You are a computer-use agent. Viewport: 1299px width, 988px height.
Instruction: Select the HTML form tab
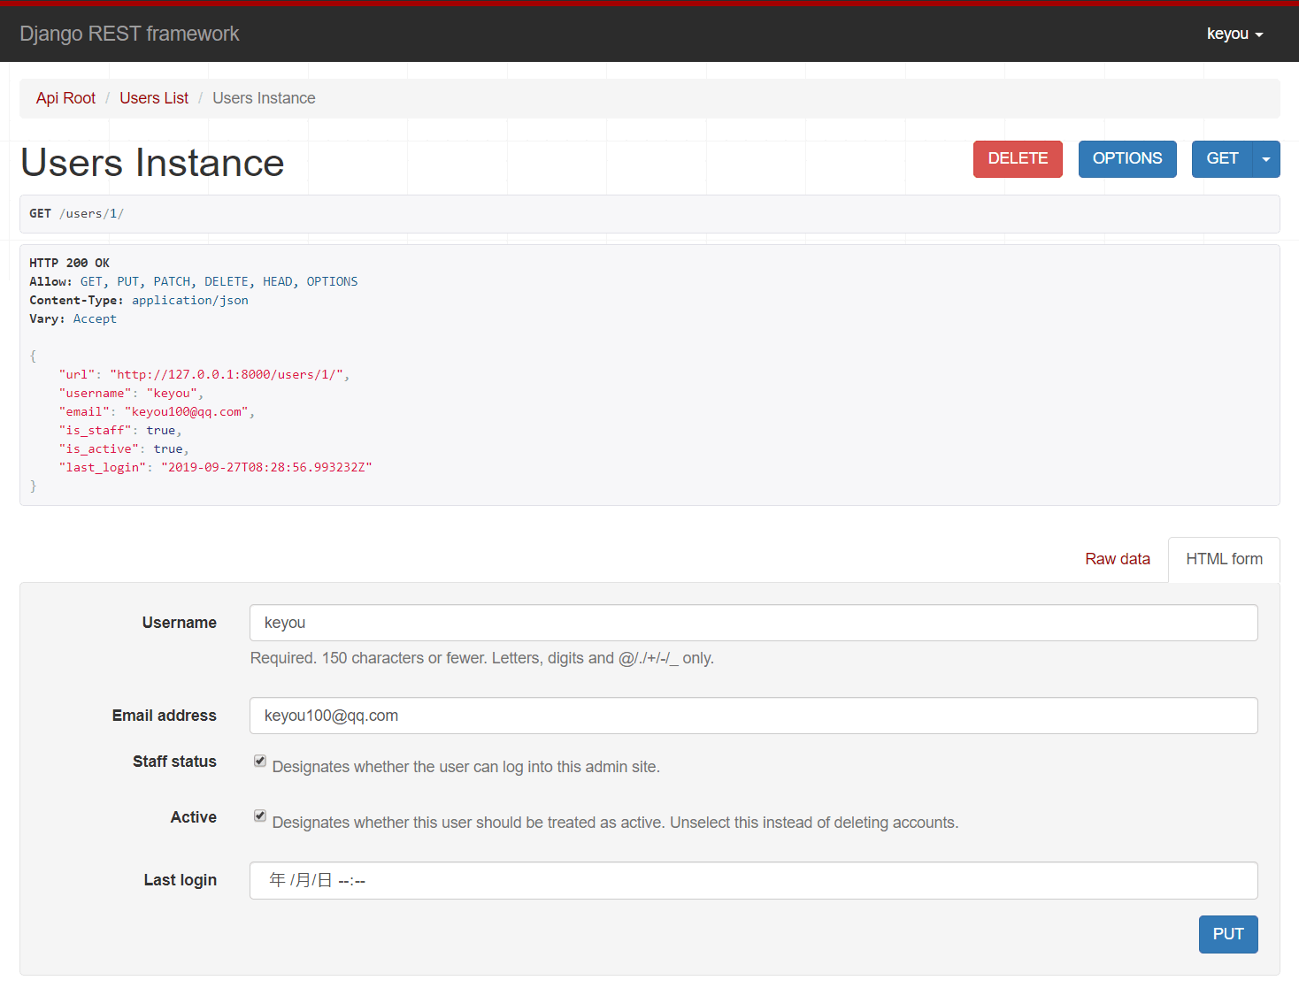pos(1224,559)
